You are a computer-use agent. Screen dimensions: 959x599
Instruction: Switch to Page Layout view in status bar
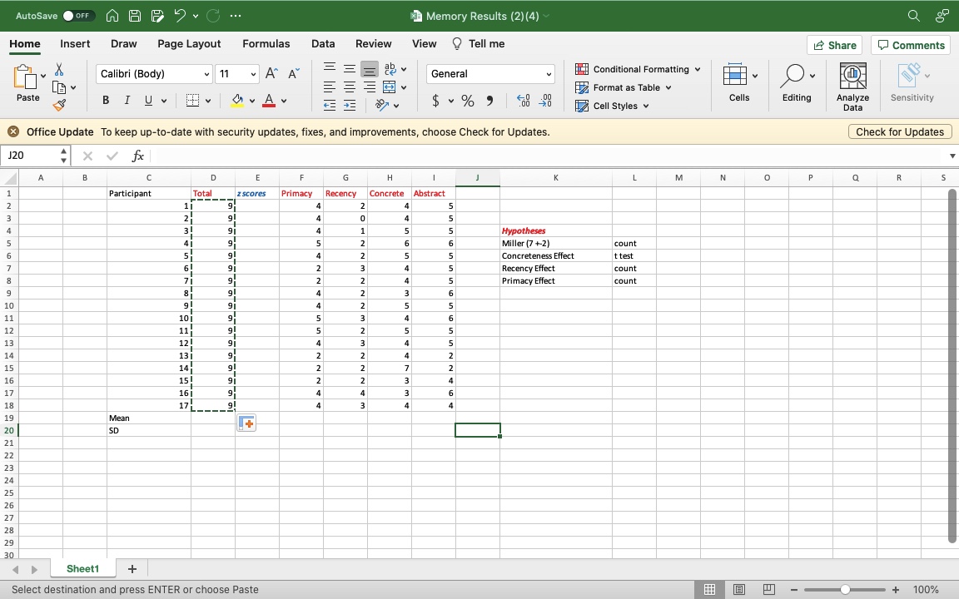coord(739,590)
